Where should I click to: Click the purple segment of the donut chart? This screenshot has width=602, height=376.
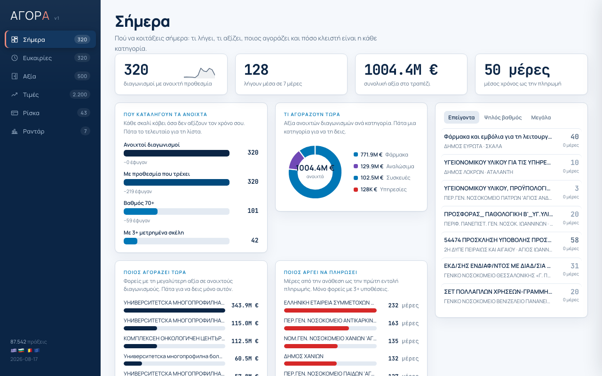pos(295,161)
